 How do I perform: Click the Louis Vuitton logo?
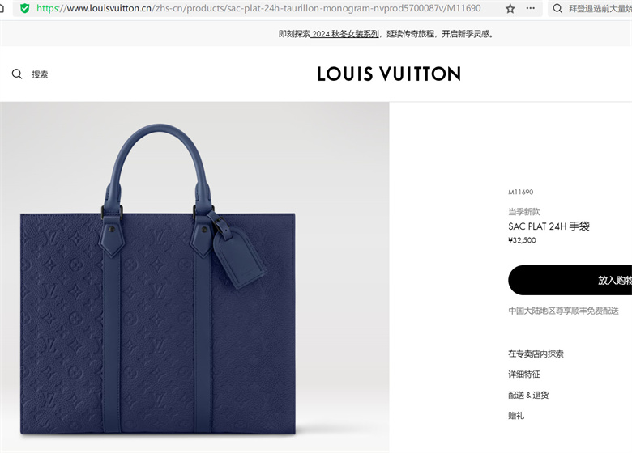click(389, 74)
